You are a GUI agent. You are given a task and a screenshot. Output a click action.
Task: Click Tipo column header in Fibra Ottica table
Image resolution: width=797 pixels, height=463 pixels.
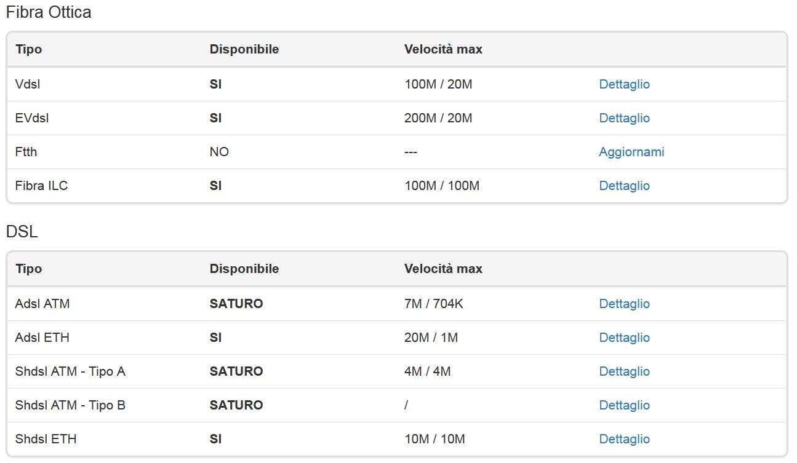pos(29,49)
